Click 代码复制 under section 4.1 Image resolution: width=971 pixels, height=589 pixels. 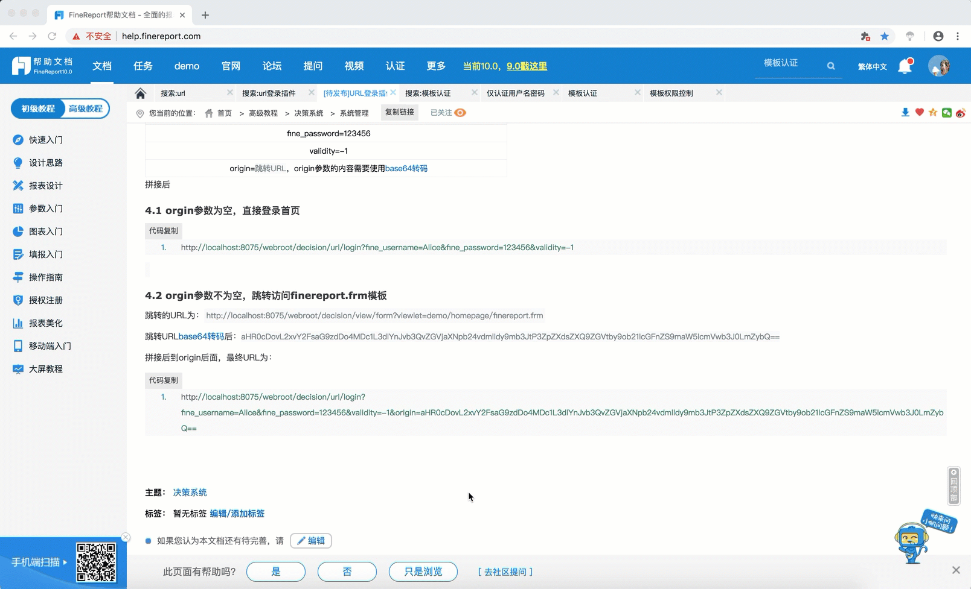coord(164,231)
